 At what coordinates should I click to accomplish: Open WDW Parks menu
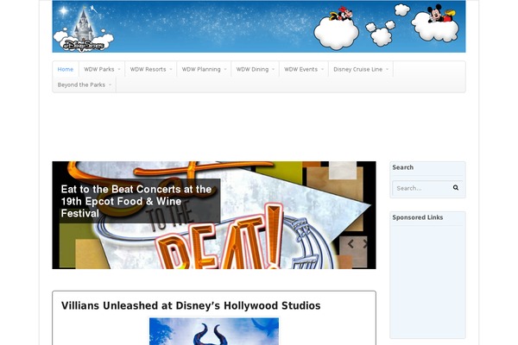click(x=102, y=69)
